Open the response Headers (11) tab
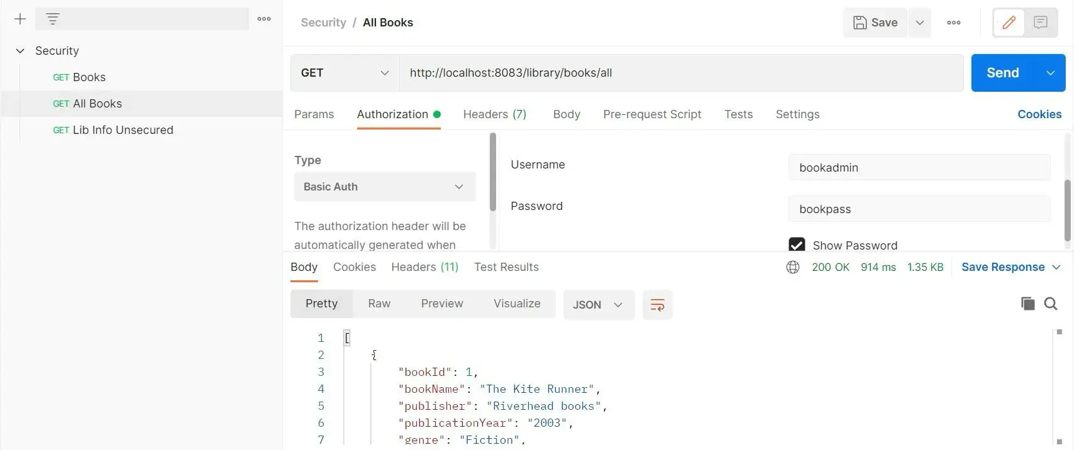This screenshot has width=1084, height=450. [x=425, y=267]
